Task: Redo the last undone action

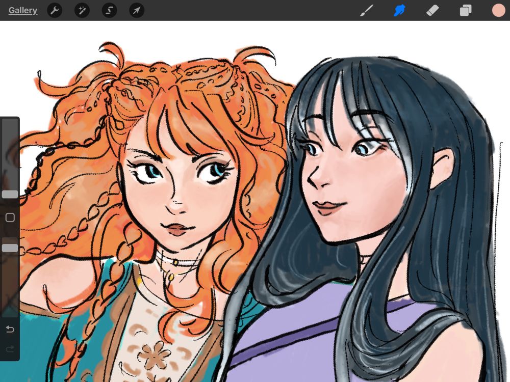Action: tap(10, 349)
